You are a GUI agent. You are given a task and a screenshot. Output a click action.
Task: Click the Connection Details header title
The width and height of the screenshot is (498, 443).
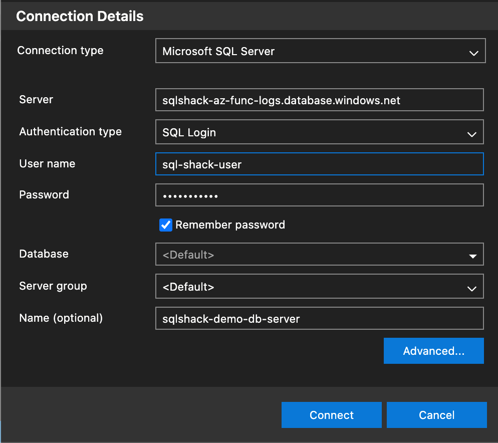[80, 16]
